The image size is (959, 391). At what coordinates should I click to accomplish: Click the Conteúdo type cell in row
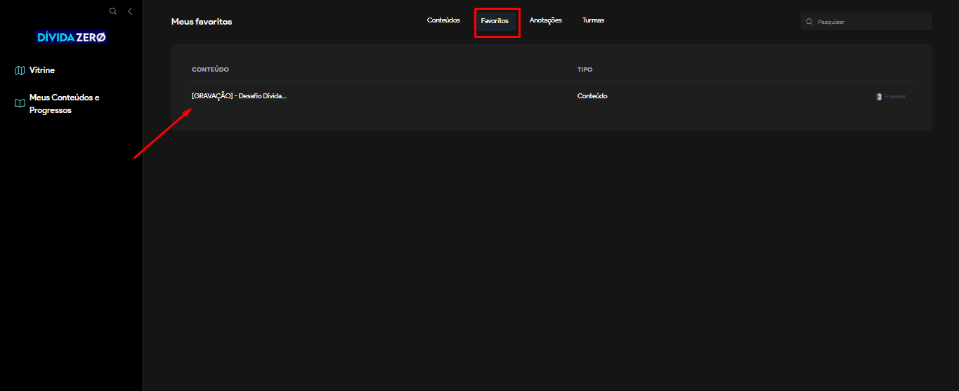(592, 96)
